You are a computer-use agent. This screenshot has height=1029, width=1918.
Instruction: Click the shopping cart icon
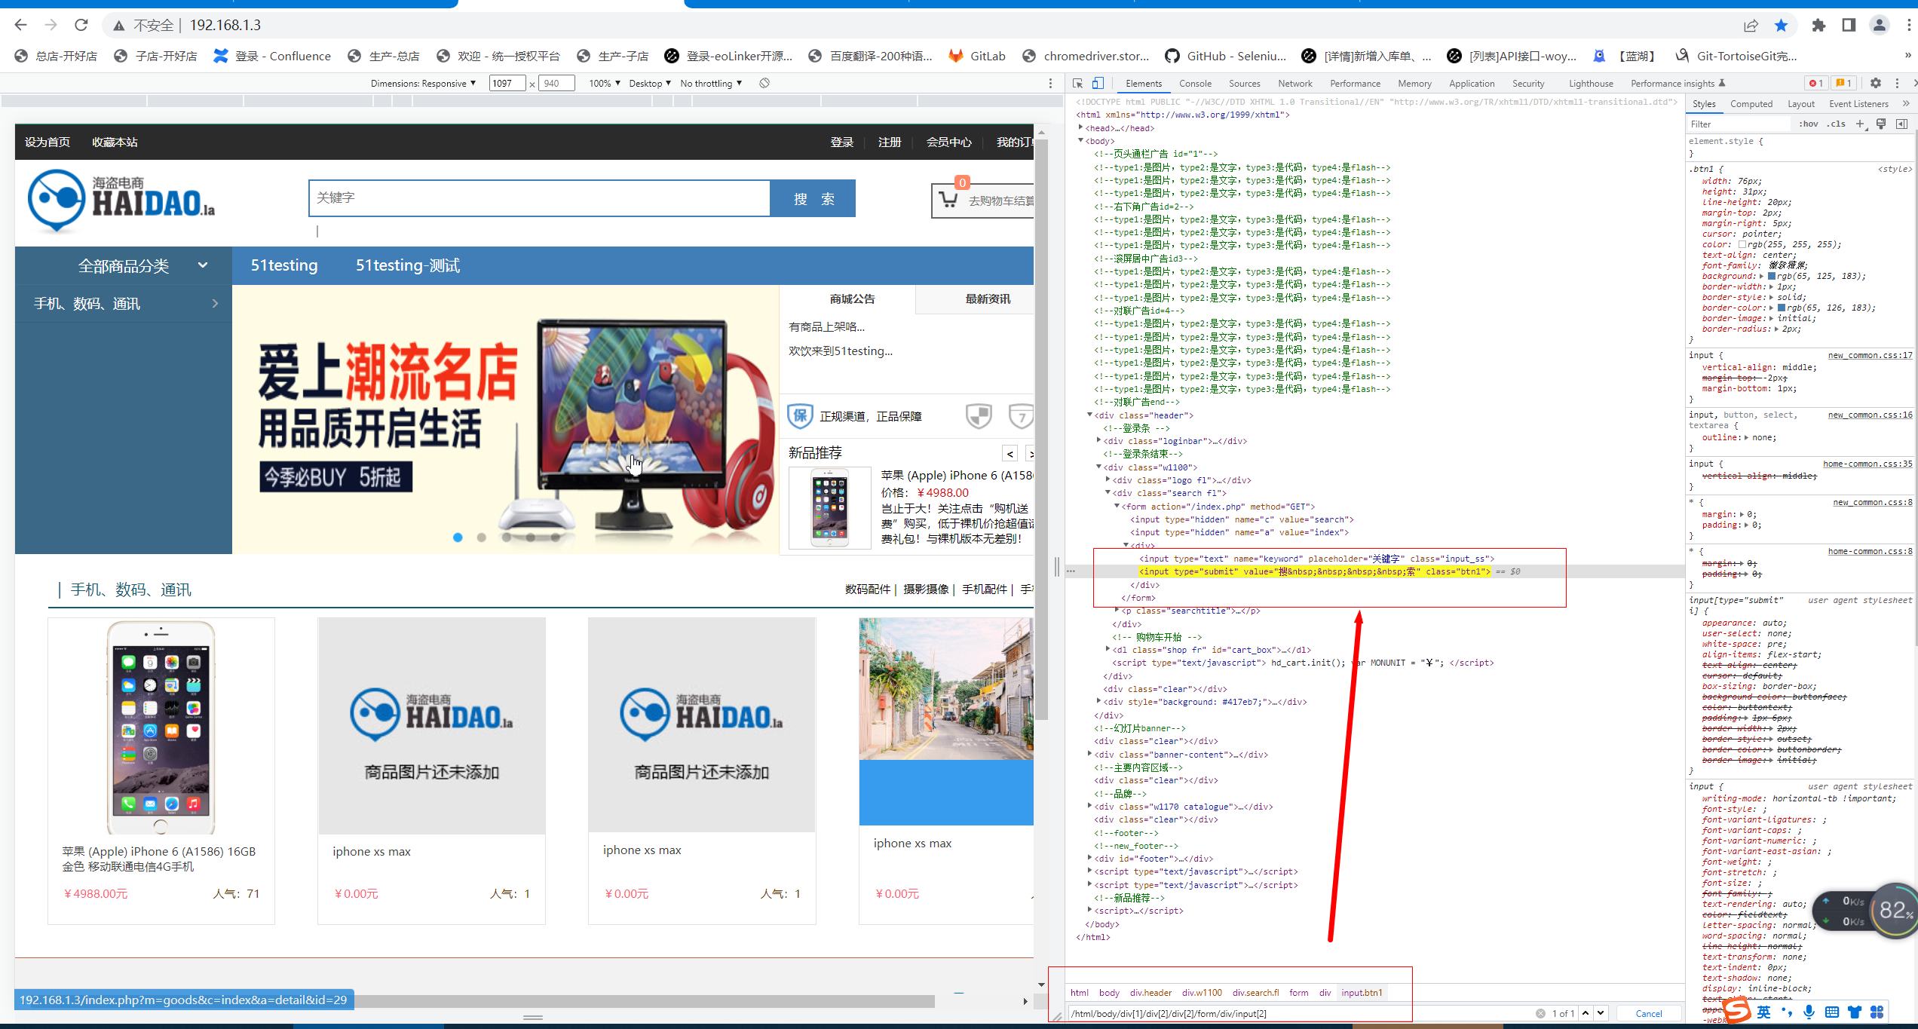pos(948,200)
